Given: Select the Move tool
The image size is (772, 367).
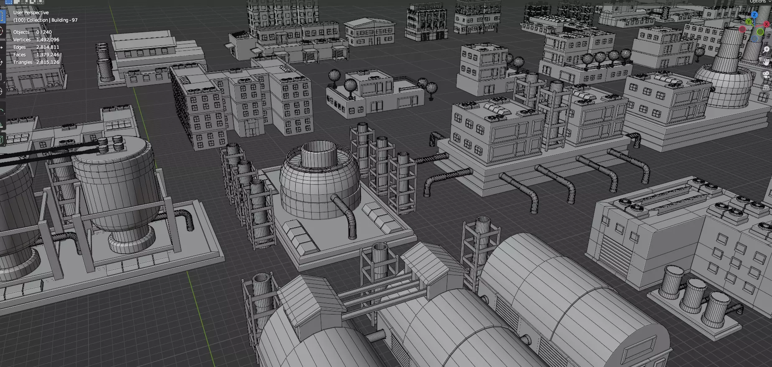Looking at the screenshot, I should 2,47.
